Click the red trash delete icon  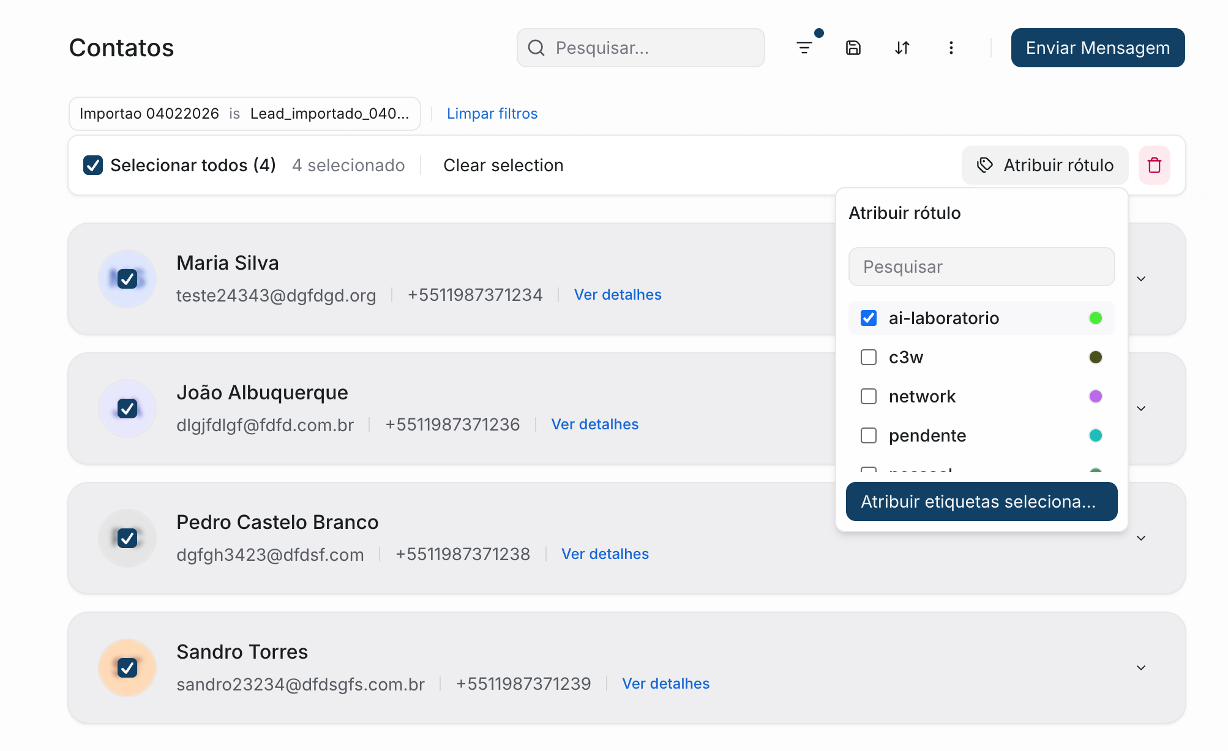point(1155,165)
